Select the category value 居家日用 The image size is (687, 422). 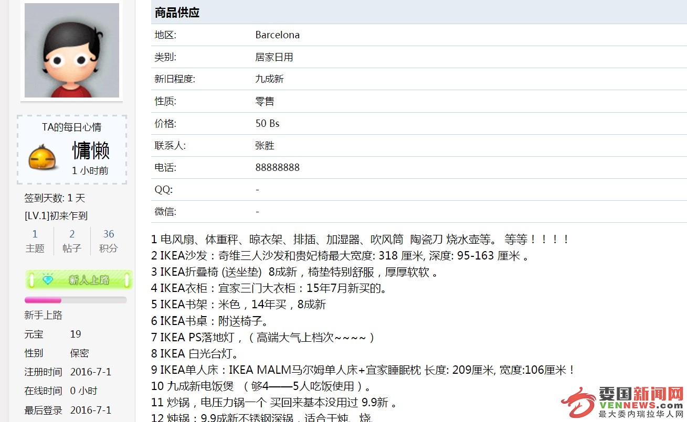point(274,57)
